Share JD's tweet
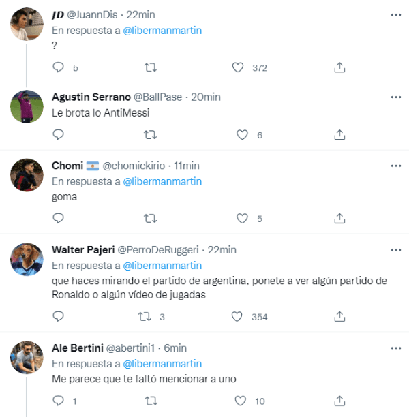 point(339,67)
